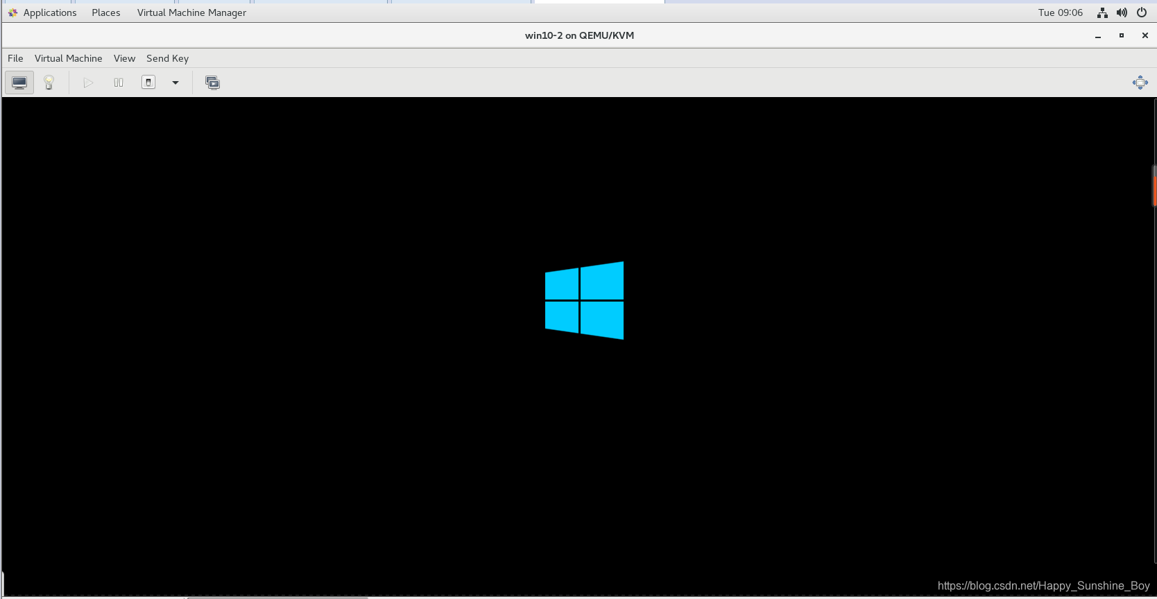Click the Run virtual machine play button

(88, 83)
